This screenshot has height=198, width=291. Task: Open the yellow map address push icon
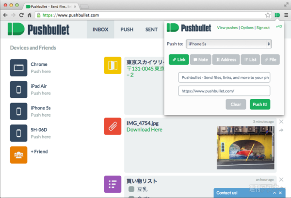[113, 65]
